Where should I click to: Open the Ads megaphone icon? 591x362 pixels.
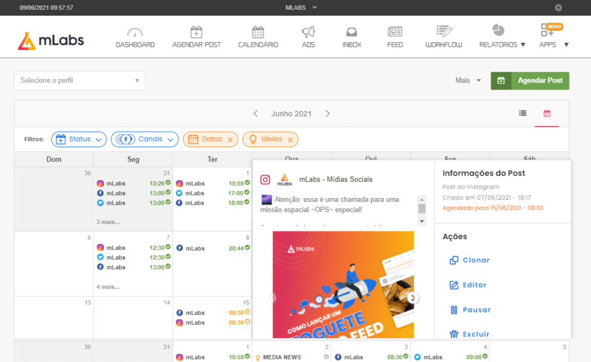click(x=308, y=32)
